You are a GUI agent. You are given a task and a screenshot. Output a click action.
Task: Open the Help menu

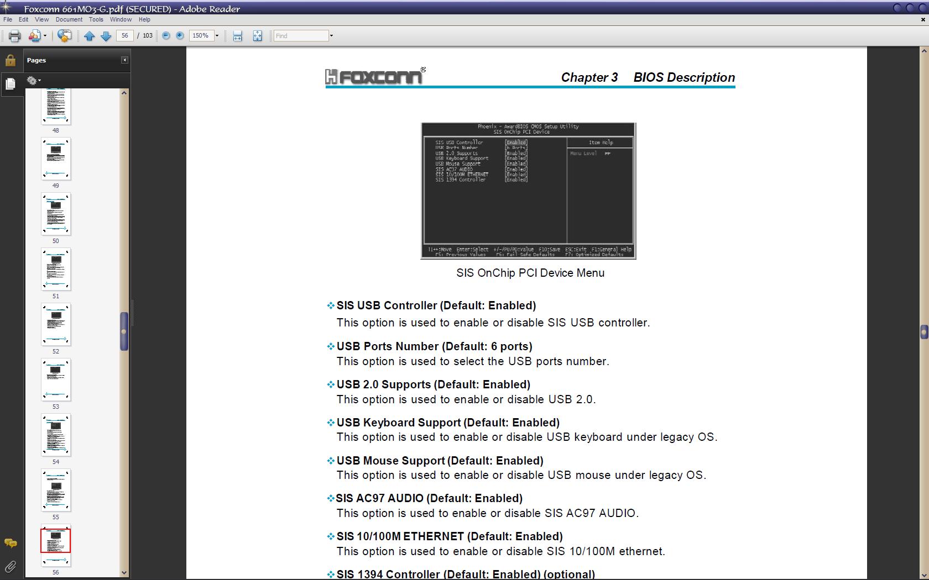tap(144, 19)
